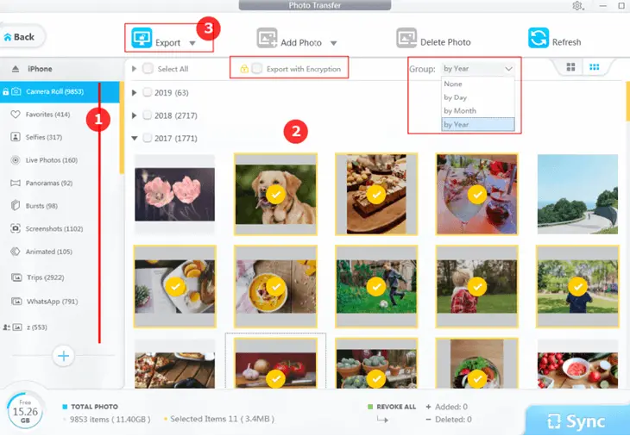Choose None in Group dropdown list
This screenshot has width=630, height=436.
tap(478, 84)
